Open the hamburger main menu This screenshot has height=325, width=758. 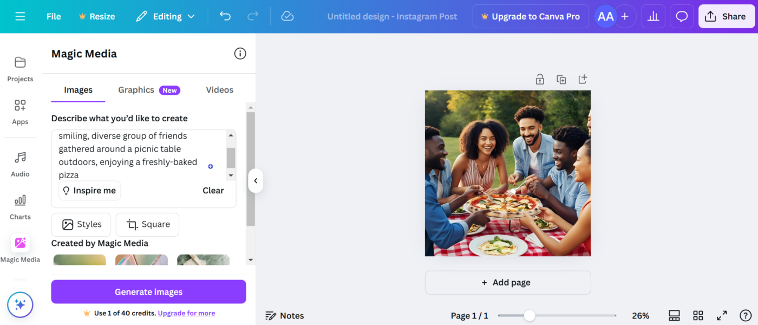click(20, 16)
